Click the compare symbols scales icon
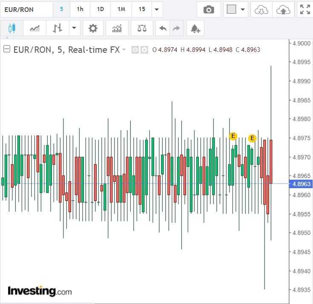Screen dimensions: 313x304 coord(142,29)
